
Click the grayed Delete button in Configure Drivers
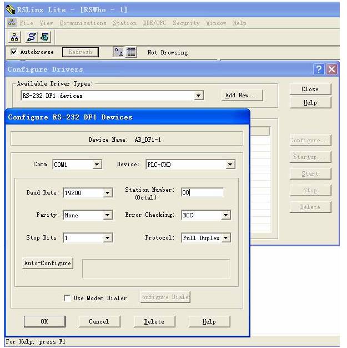click(310, 207)
